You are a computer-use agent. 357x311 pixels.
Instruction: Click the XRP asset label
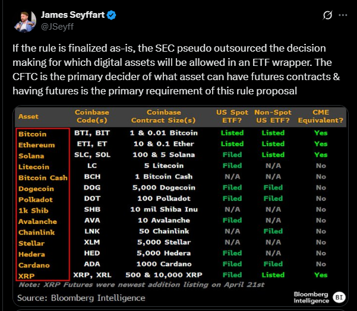click(x=26, y=276)
